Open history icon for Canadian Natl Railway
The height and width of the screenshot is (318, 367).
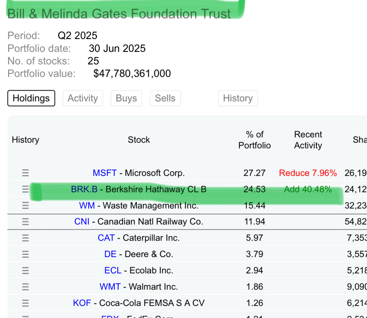(x=25, y=222)
